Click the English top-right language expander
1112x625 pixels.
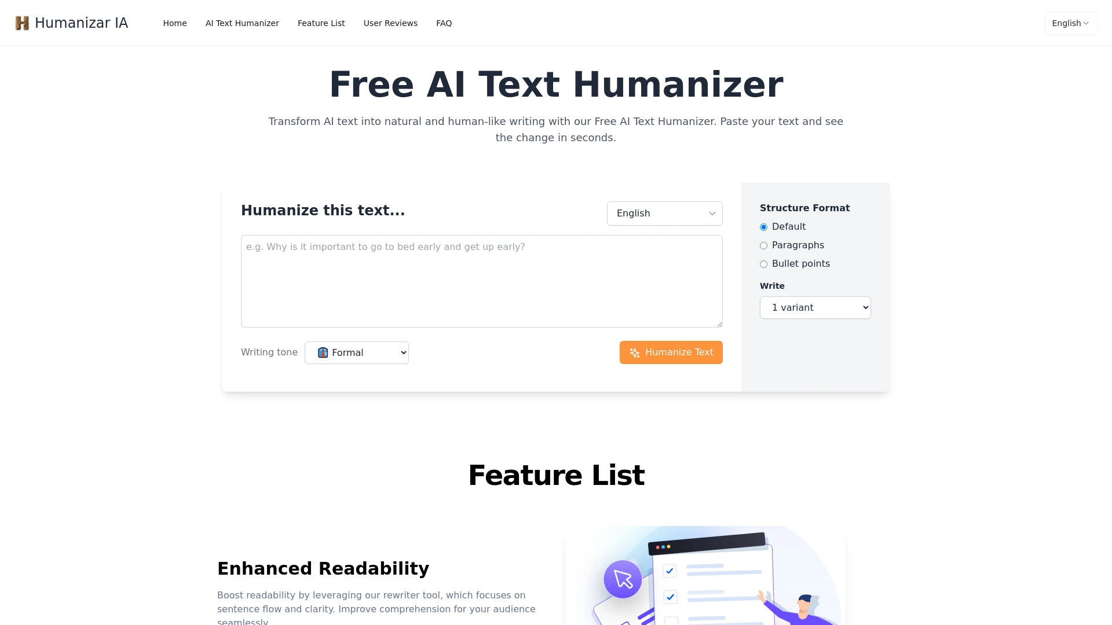[1071, 23]
